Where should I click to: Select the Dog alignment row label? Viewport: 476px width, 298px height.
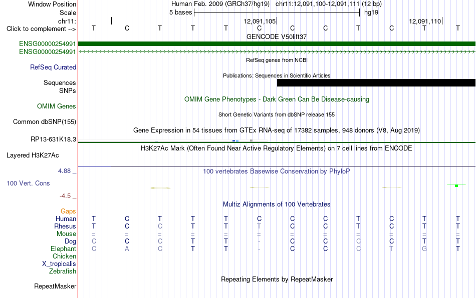(71, 241)
